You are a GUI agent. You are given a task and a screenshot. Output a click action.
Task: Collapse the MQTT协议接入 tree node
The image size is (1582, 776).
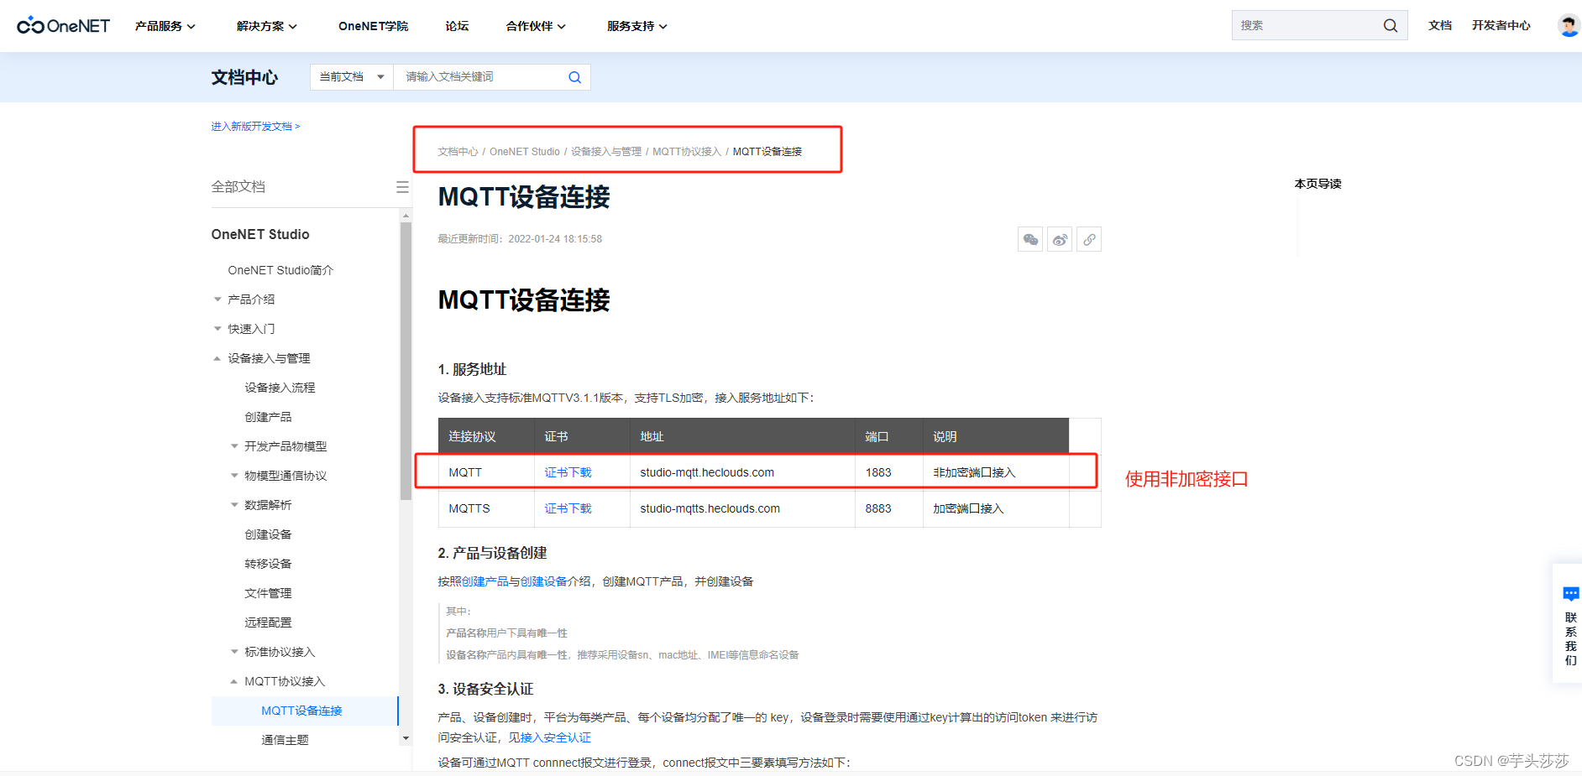pyautogui.click(x=234, y=681)
